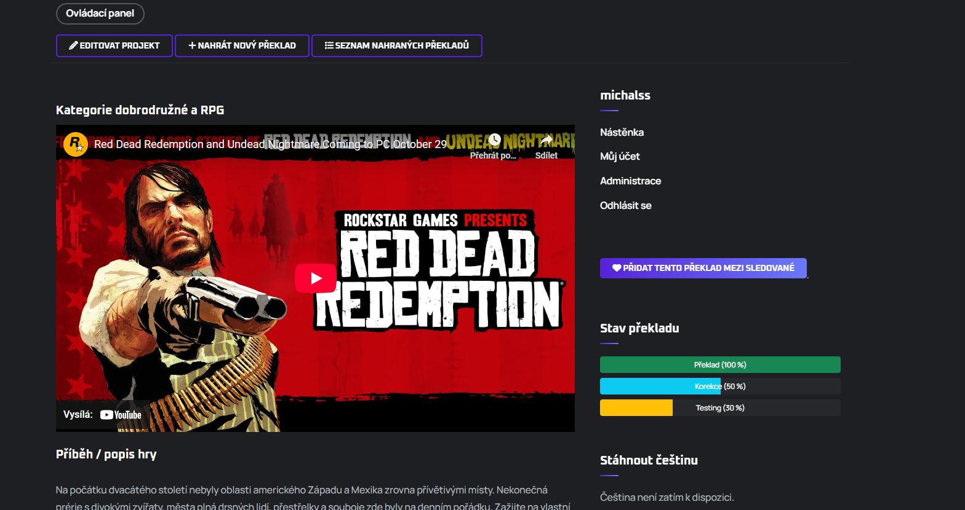Click the Příběh / popis hry heading
This screenshot has height=510, width=965.
[106, 454]
